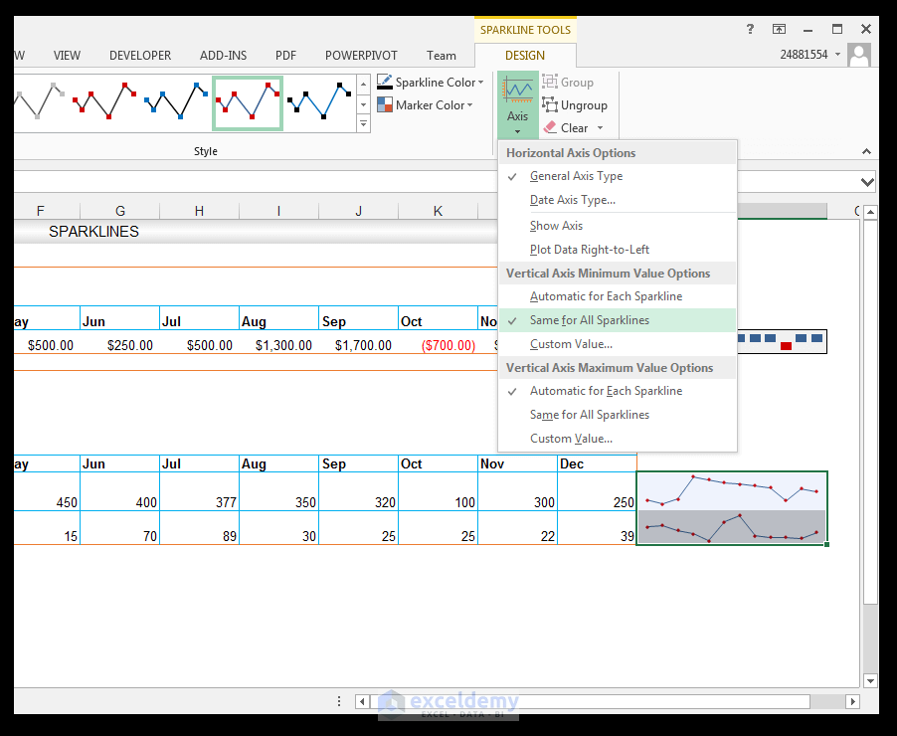Viewport: 897px width, 736px height.
Task: Select General Axis Type option
Action: click(x=576, y=176)
